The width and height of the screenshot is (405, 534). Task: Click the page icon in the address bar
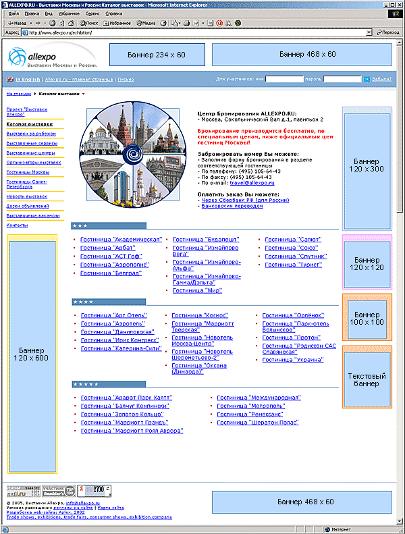25,32
